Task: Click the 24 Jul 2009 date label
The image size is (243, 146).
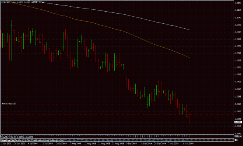Action: (61, 144)
